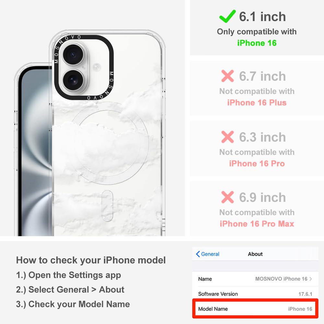Go back to General settings
The height and width of the screenshot is (324, 324).
tap(208, 254)
